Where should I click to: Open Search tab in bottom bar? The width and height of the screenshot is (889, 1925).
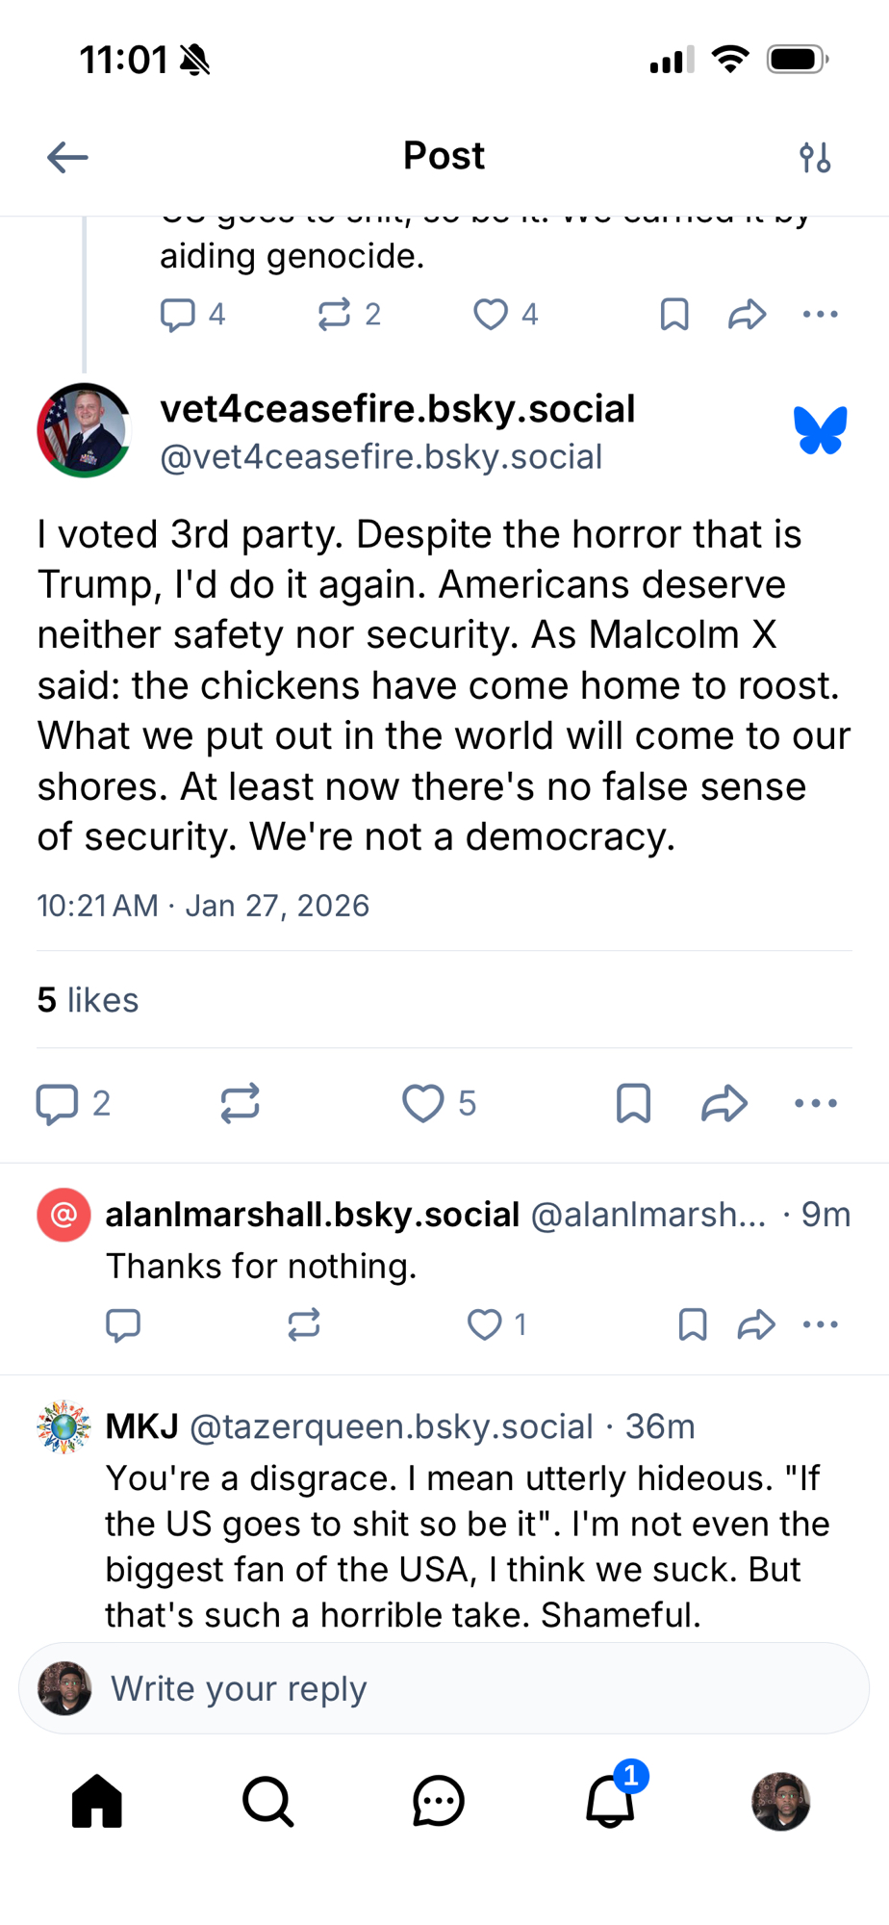(267, 1801)
